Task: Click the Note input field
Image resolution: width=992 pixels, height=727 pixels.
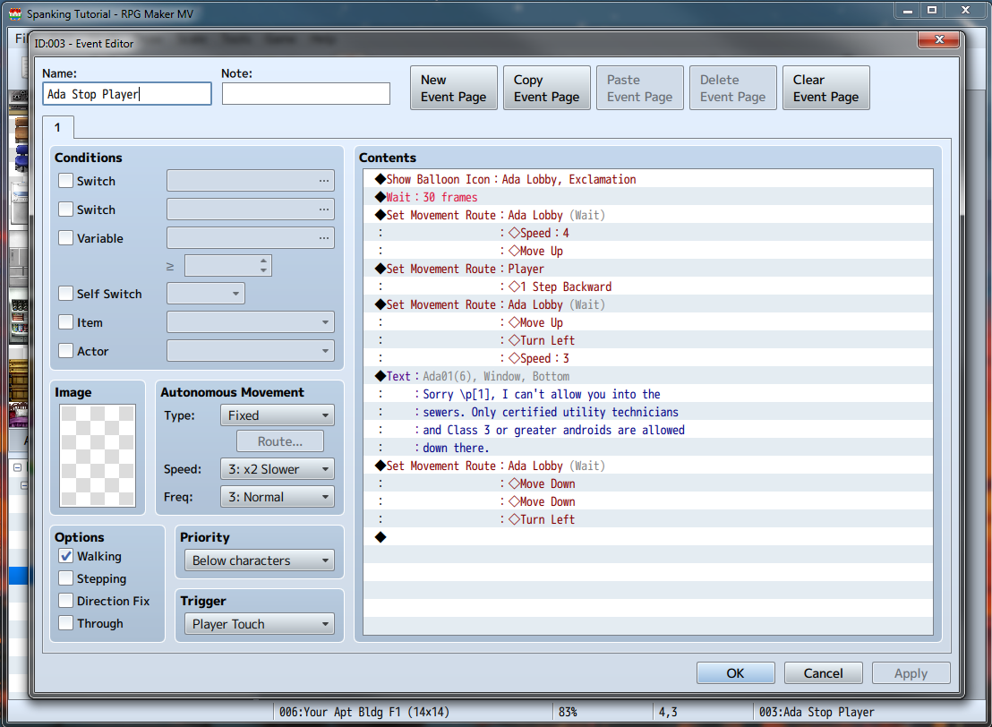Action: 305,94
